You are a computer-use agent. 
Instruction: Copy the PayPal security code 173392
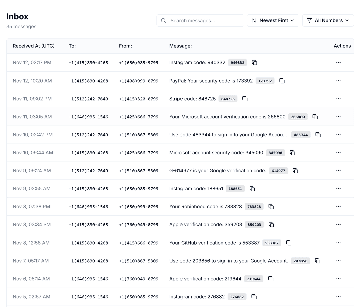click(282, 81)
